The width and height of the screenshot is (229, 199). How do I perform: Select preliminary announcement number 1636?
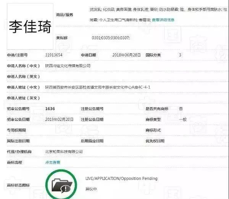click(50, 109)
